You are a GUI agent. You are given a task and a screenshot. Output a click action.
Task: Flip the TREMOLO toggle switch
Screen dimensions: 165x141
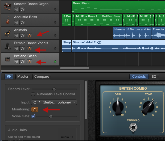tap(133, 127)
